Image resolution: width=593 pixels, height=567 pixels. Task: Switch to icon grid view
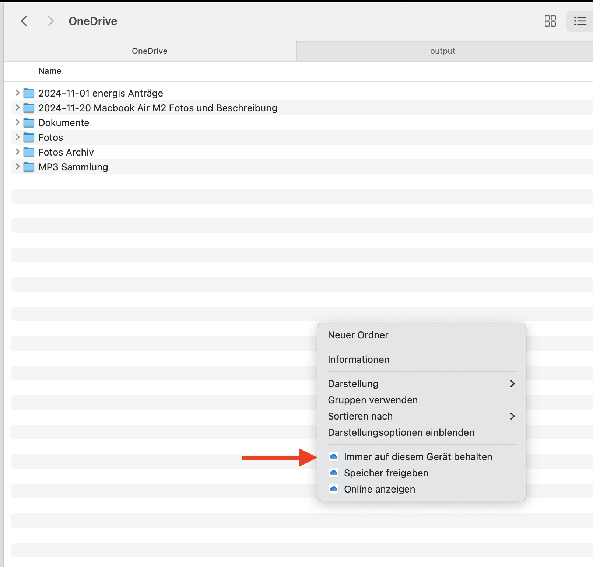tap(550, 21)
